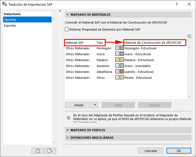Click the info icon beside the profile mapping note

69,118
